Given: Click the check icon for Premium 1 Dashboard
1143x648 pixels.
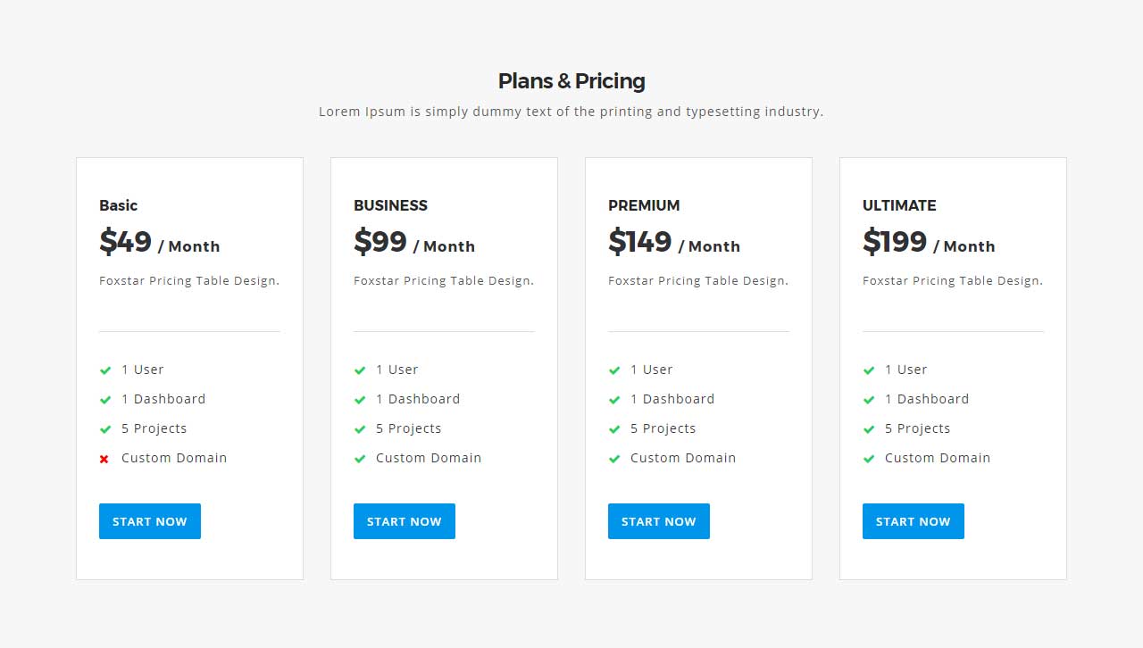Looking at the screenshot, I should click(x=614, y=400).
